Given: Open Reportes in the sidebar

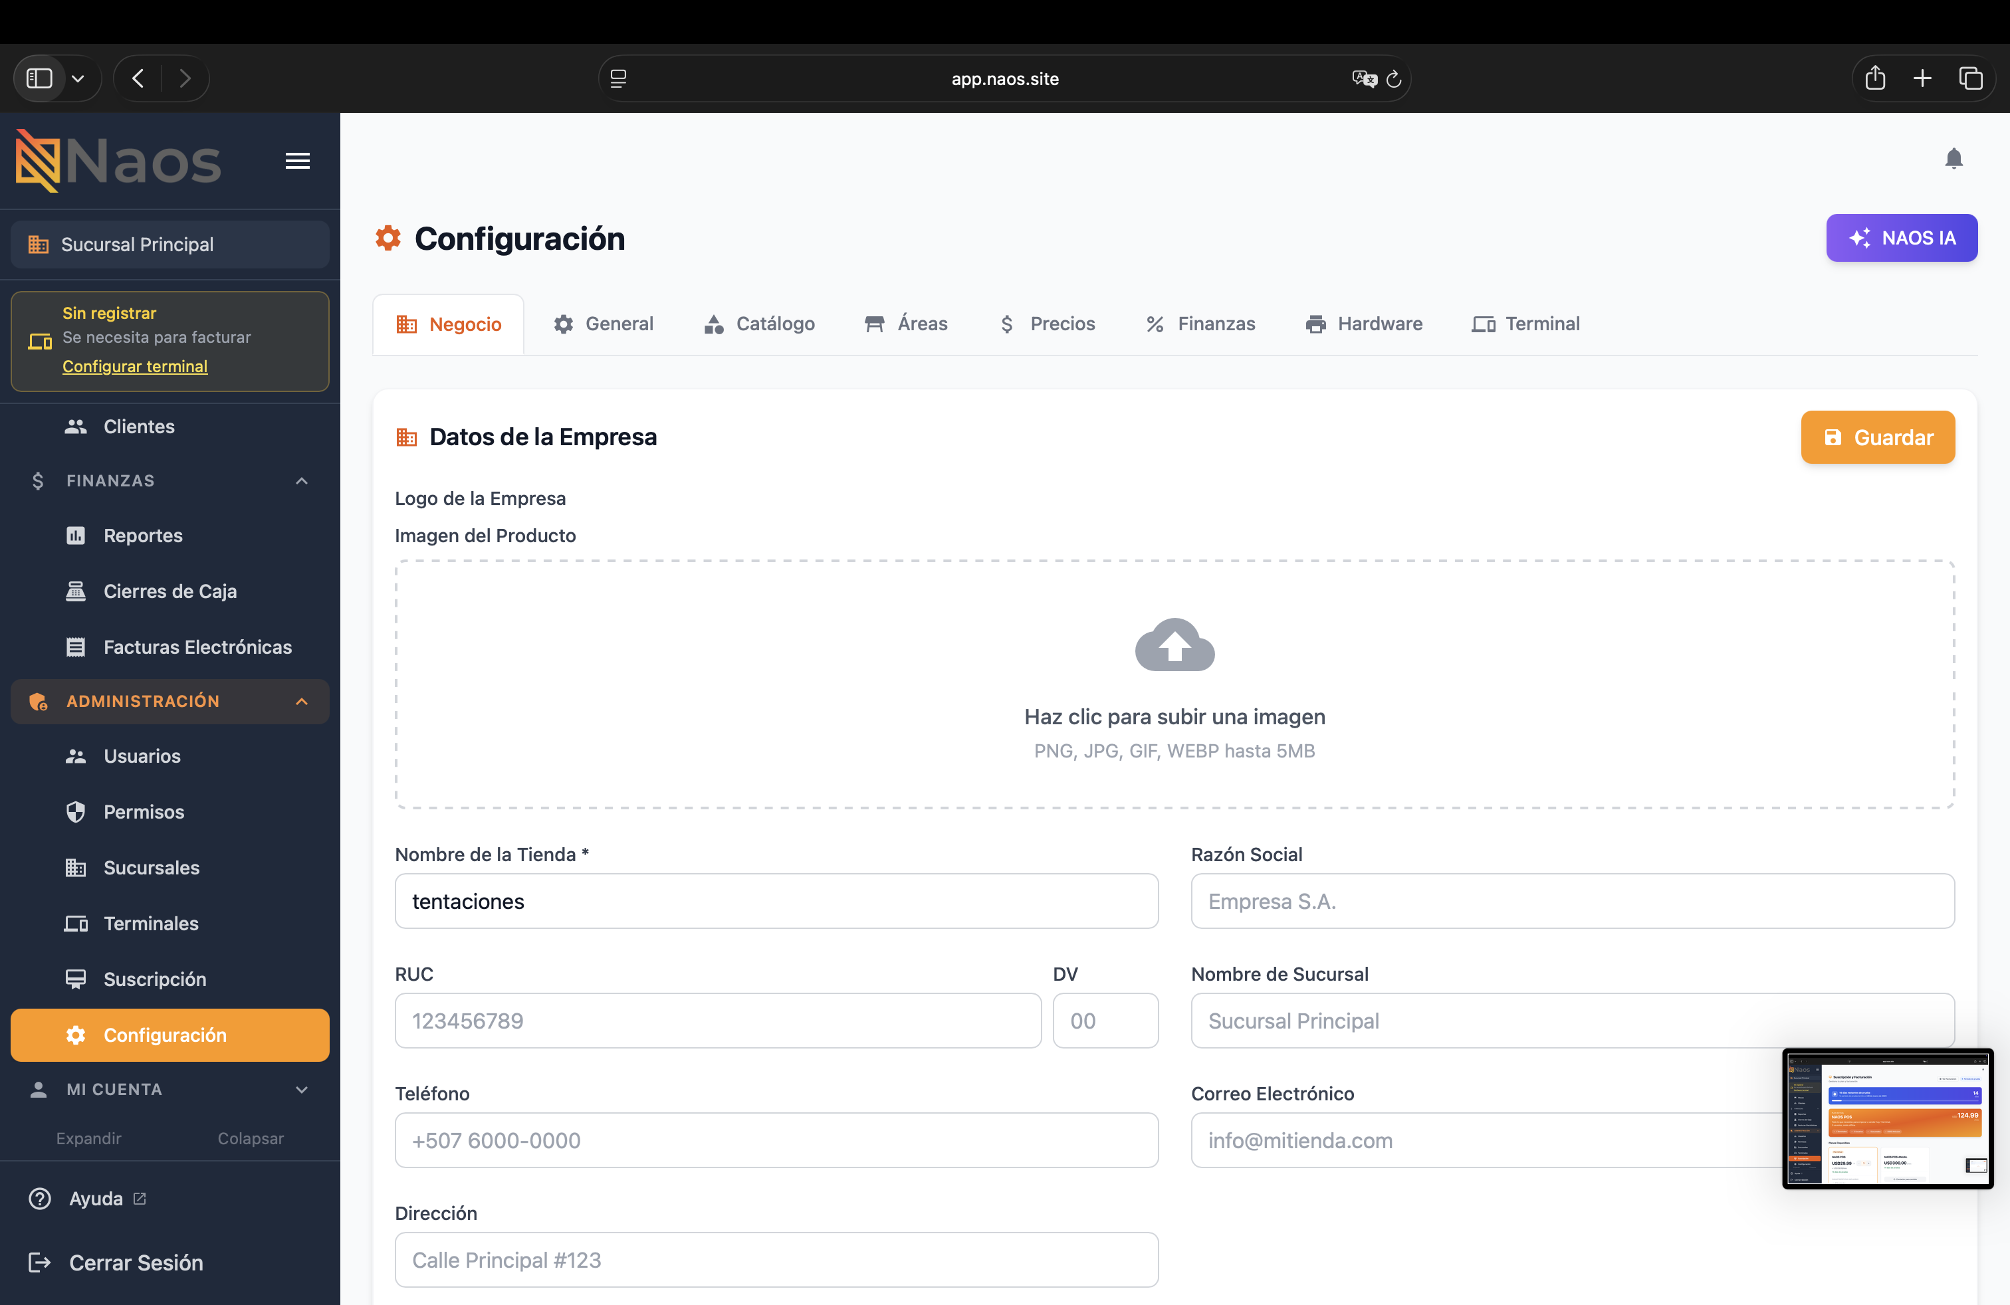Looking at the screenshot, I should 169,535.
